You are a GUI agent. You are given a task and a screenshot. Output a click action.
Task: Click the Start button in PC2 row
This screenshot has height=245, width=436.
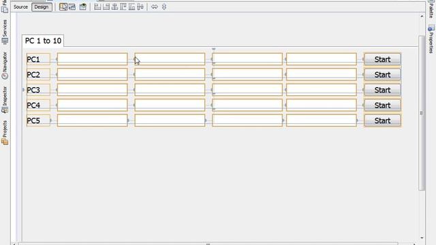(382, 75)
